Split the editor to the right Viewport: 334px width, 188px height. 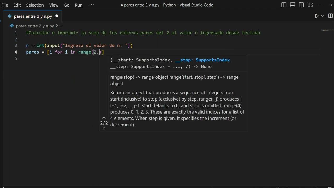pos(330,16)
